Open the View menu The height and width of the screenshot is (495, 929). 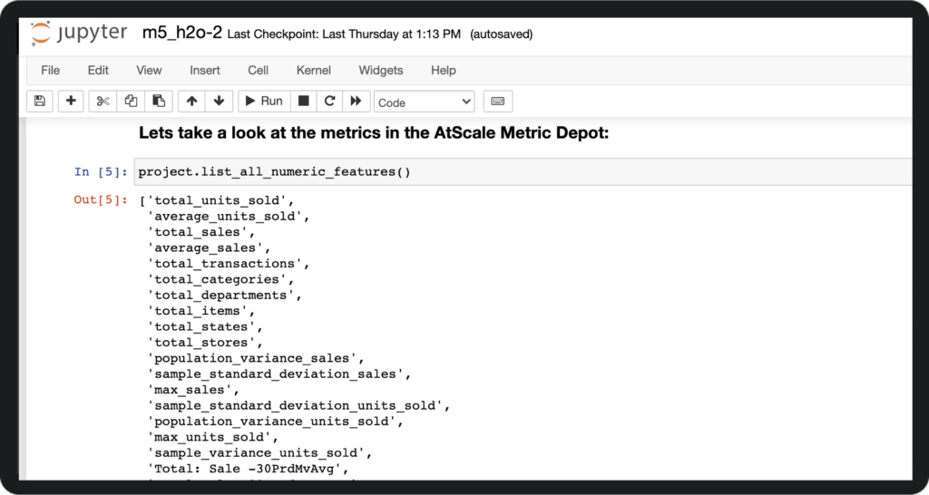point(149,70)
